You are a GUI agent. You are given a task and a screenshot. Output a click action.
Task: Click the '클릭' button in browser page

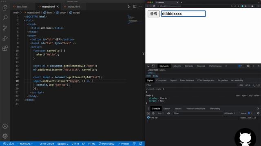154,13
